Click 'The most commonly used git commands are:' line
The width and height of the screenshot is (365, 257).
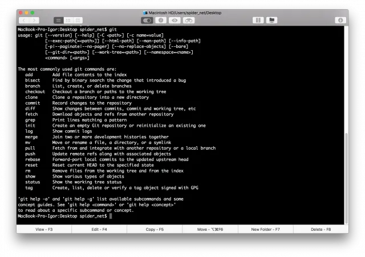click(x=67, y=69)
